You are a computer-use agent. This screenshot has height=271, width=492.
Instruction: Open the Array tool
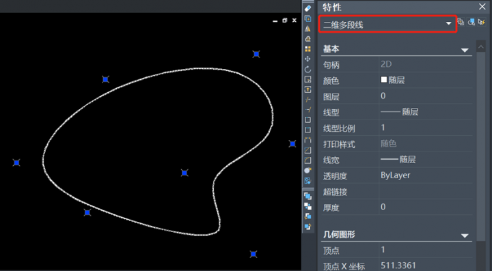pyautogui.click(x=307, y=49)
